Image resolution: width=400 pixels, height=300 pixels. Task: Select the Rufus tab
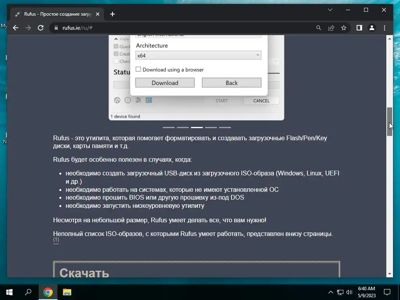[x=57, y=14]
